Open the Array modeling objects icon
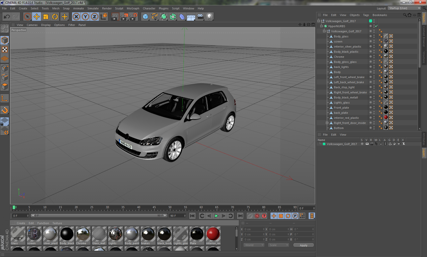This screenshot has height=257, width=427. 173,17
